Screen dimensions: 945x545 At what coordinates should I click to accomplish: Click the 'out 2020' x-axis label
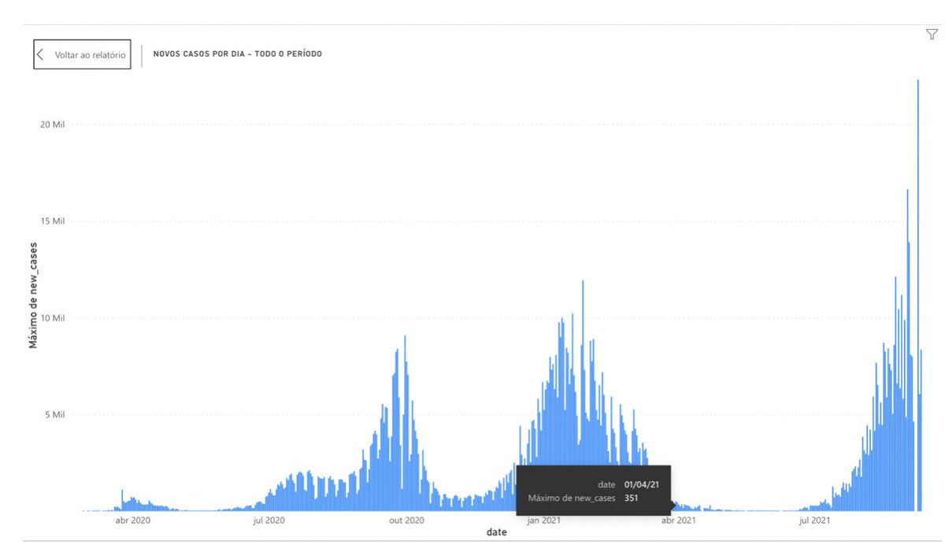[407, 521]
